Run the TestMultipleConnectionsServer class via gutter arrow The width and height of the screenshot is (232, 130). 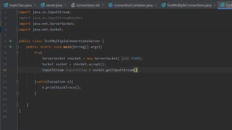11,41
